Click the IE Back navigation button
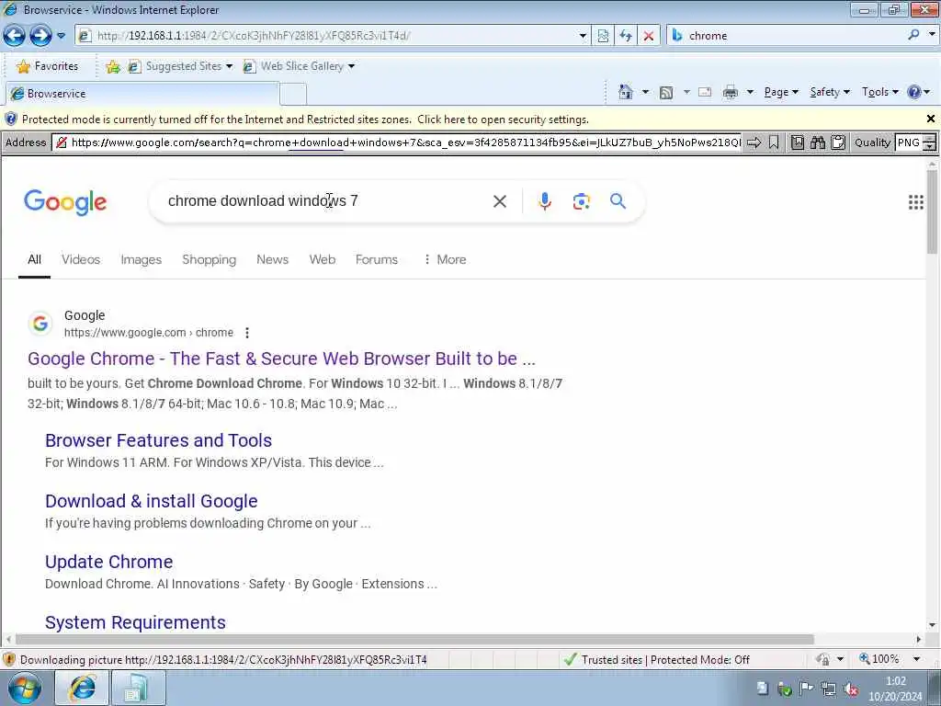 pos(15,36)
